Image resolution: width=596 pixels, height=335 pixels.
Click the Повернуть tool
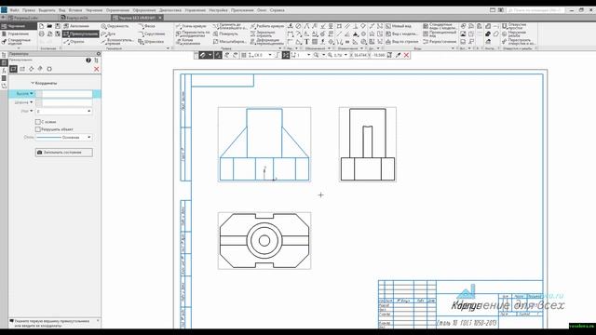pos(225,33)
